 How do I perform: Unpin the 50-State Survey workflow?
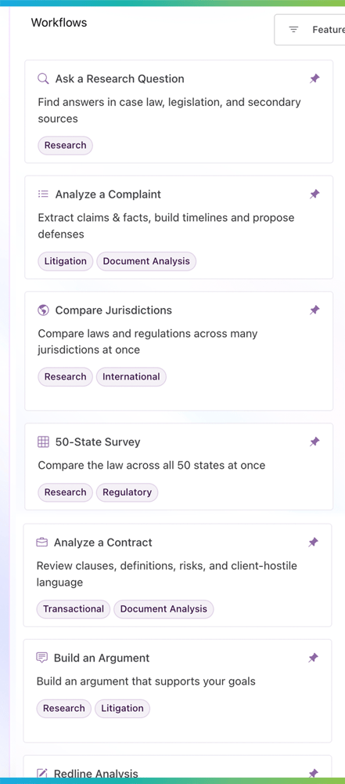(x=314, y=442)
